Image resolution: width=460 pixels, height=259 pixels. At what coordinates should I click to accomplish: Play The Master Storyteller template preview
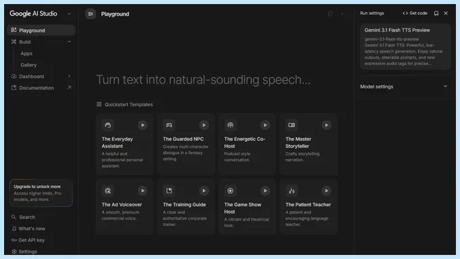coord(326,125)
